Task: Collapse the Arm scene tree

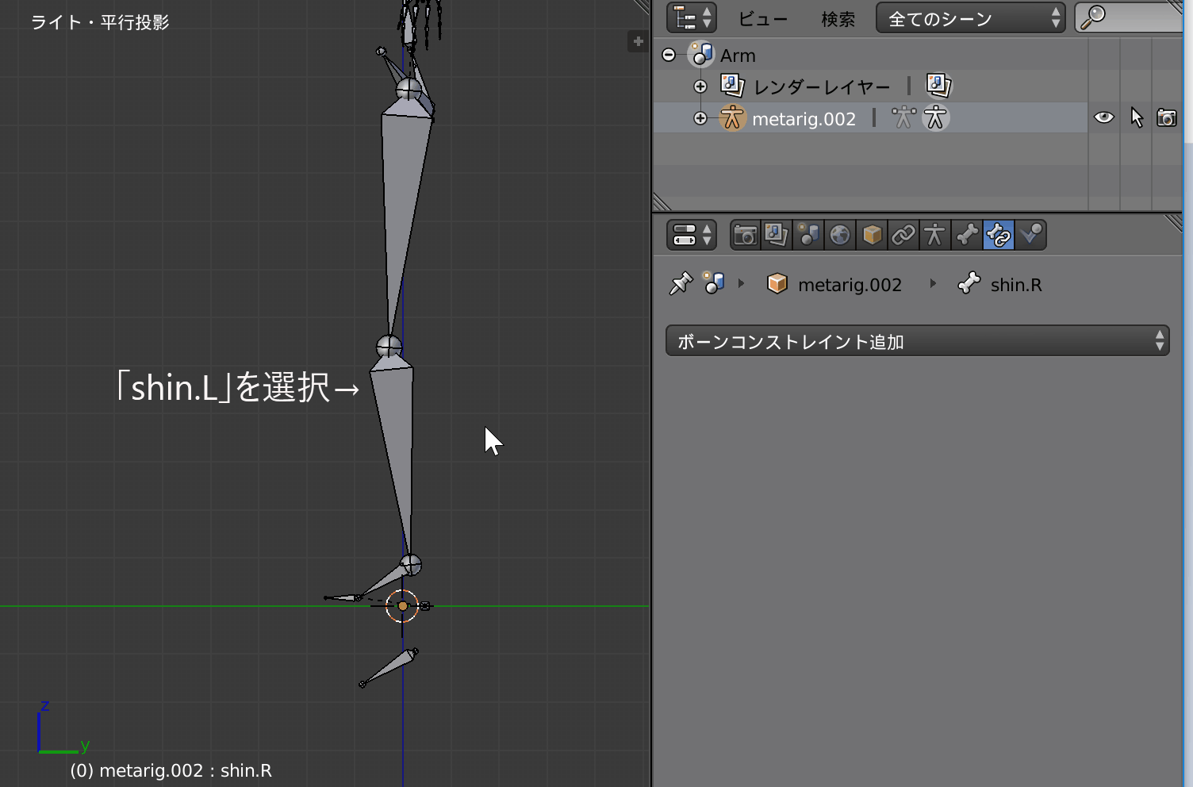Action: (669, 55)
